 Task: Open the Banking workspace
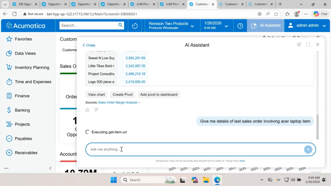(22, 110)
